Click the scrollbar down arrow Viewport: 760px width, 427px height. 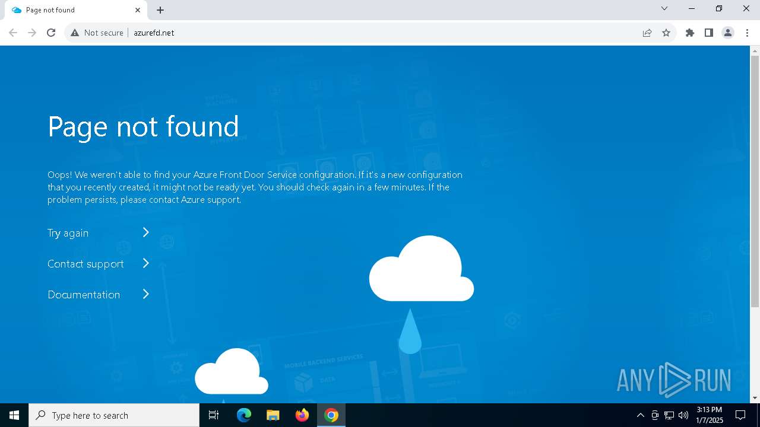pyautogui.click(x=755, y=398)
